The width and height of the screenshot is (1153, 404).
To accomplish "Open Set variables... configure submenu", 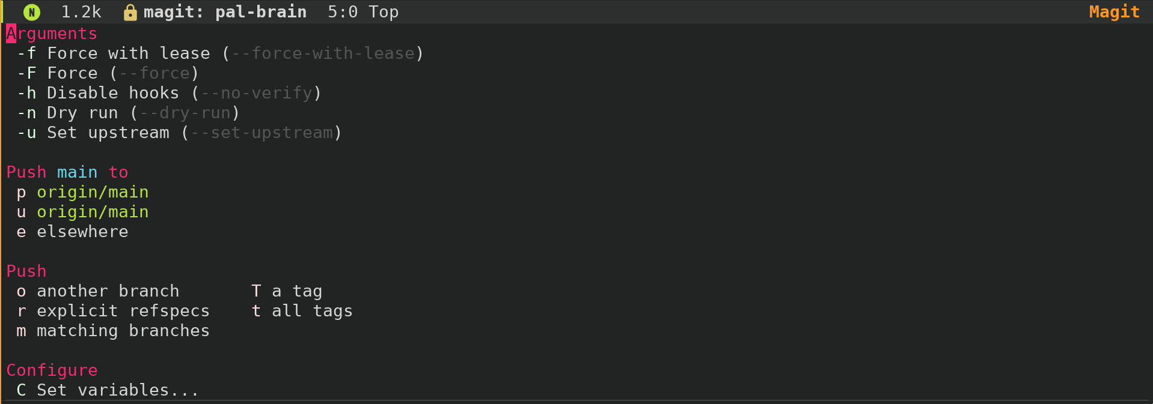I will click(108, 390).
